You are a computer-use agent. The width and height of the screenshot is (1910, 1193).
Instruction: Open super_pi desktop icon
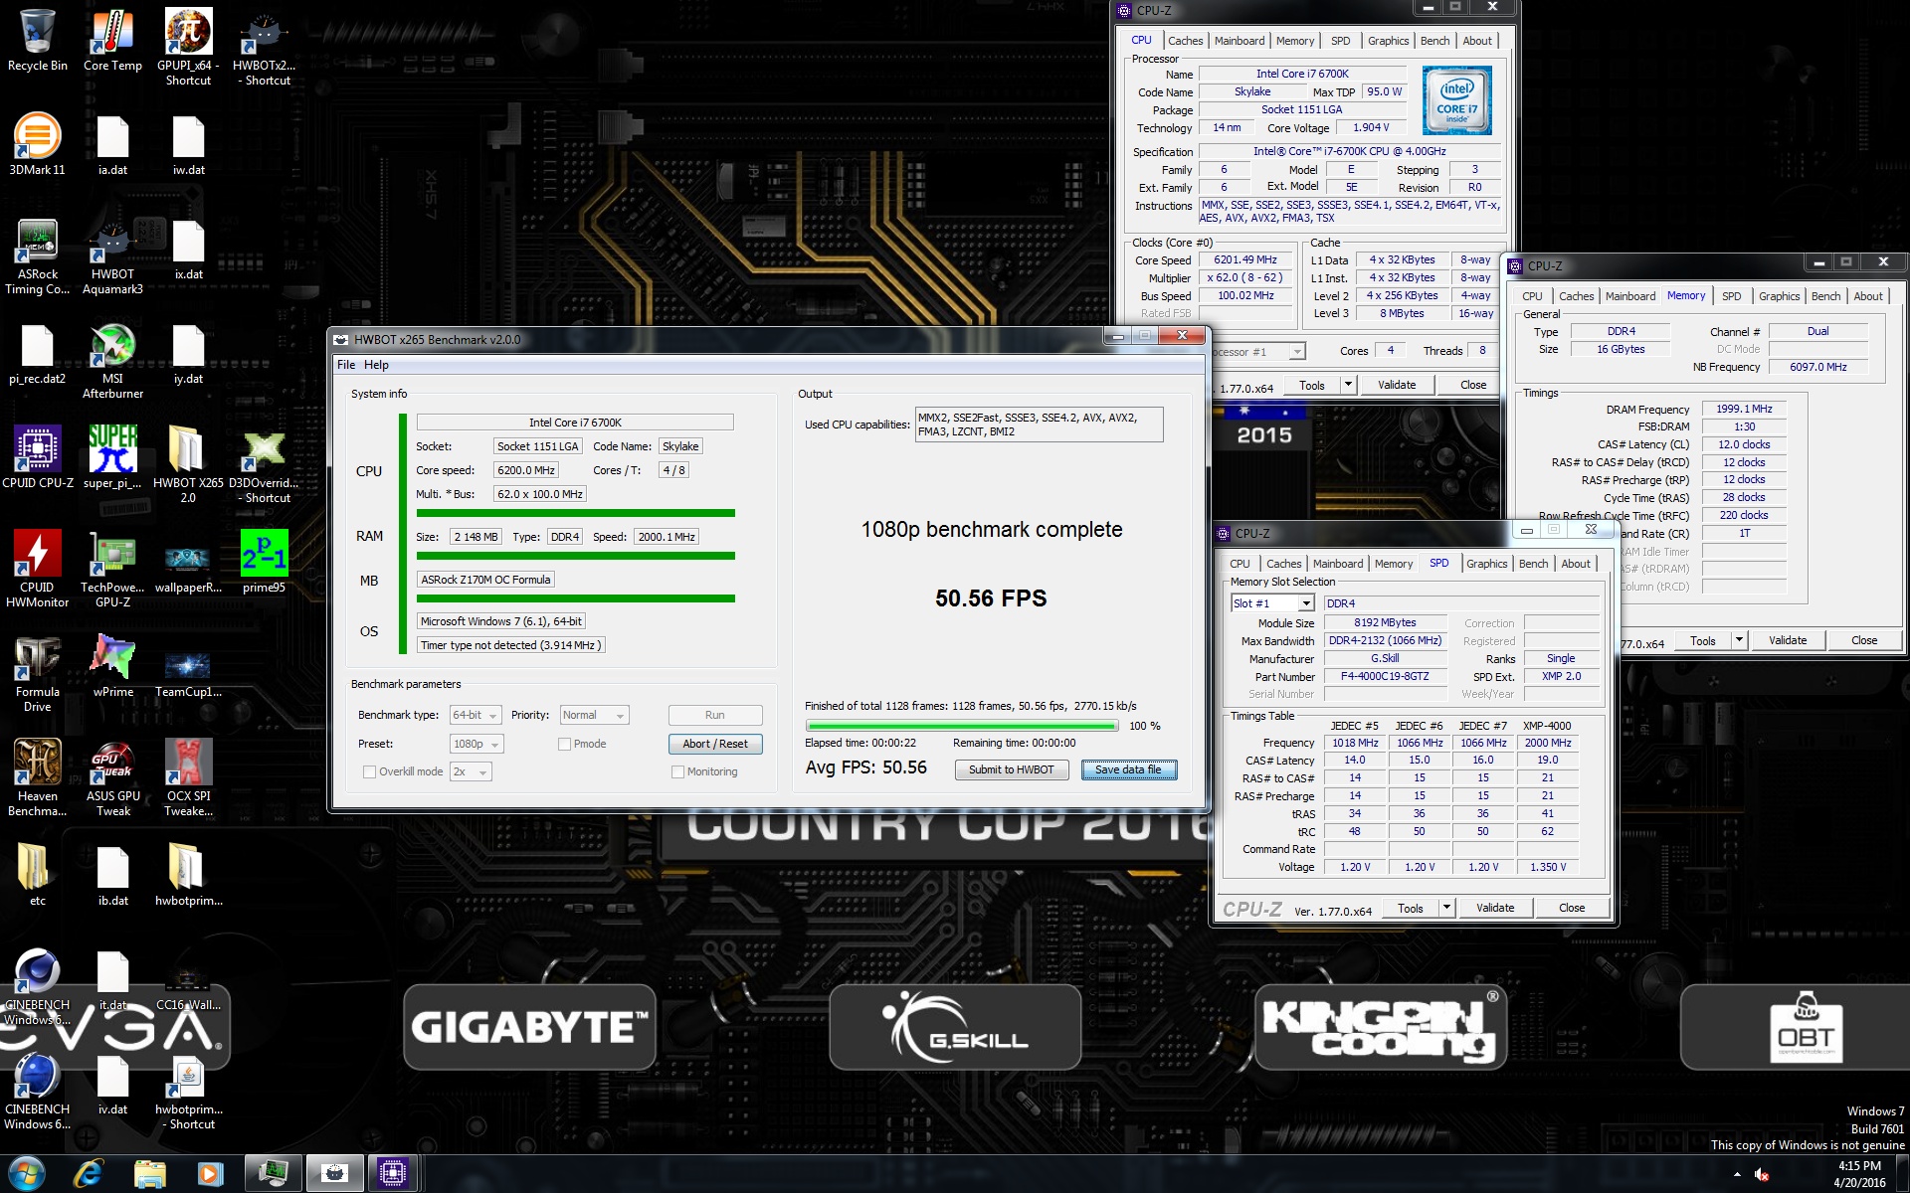[x=112, y=458]
